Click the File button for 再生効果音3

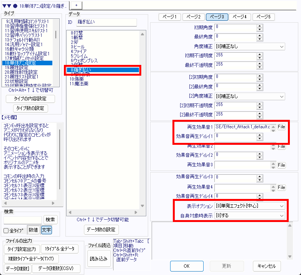point(281,165)
